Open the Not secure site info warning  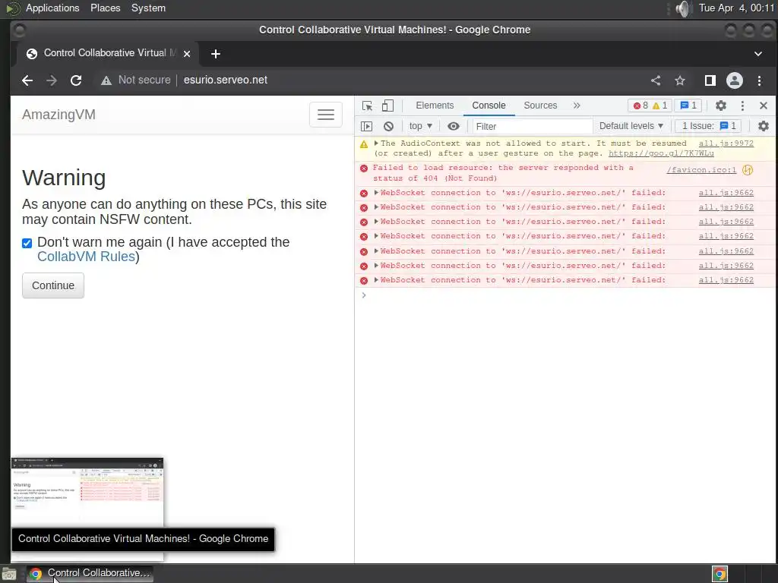135,80
